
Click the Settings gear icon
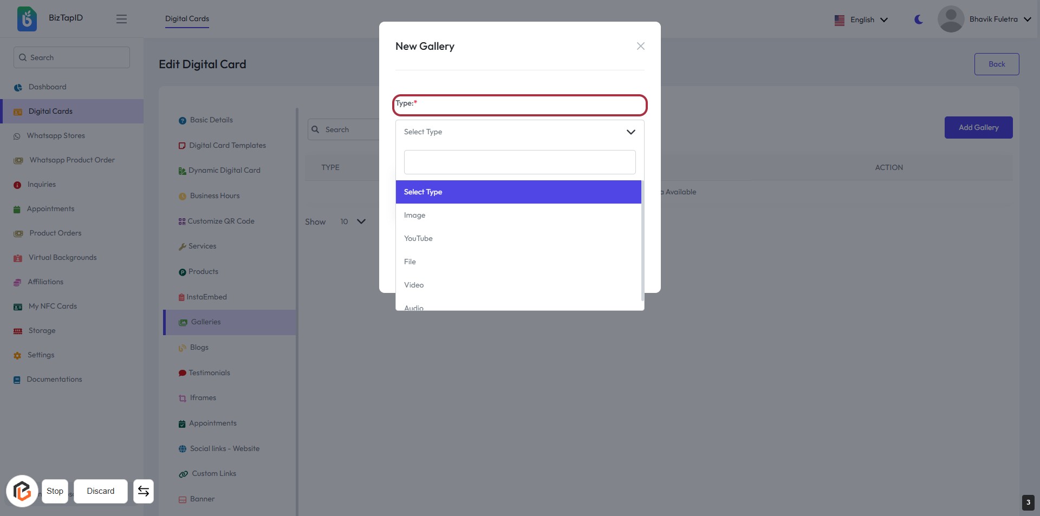17,356
